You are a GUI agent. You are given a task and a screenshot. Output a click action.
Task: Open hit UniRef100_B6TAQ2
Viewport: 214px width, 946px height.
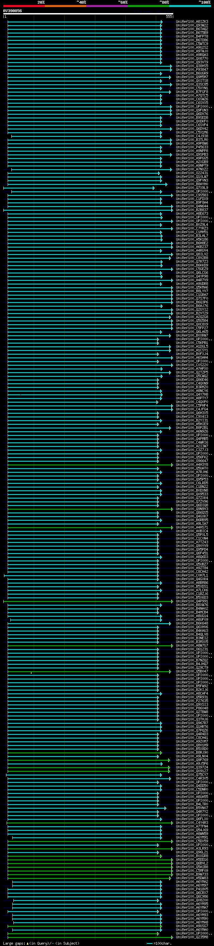192,29
